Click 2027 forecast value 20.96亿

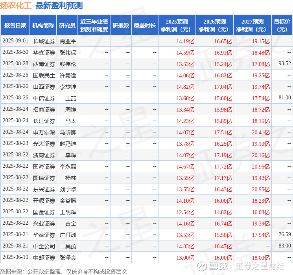point(261,167)
